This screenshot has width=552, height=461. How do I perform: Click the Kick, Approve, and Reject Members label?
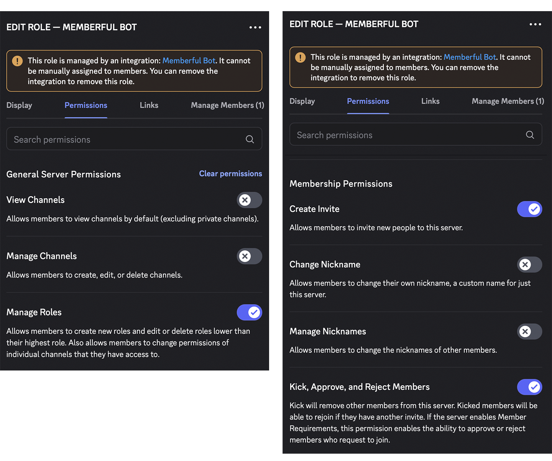[x=360, y=387]
